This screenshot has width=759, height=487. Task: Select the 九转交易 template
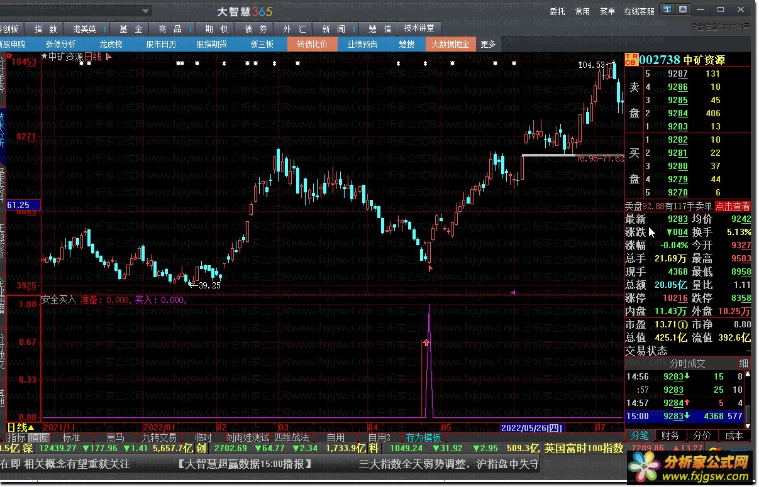[x=159, y=437]
